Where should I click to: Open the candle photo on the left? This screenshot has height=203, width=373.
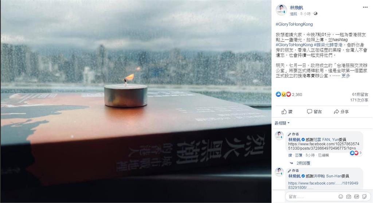(x=136, y=101)
